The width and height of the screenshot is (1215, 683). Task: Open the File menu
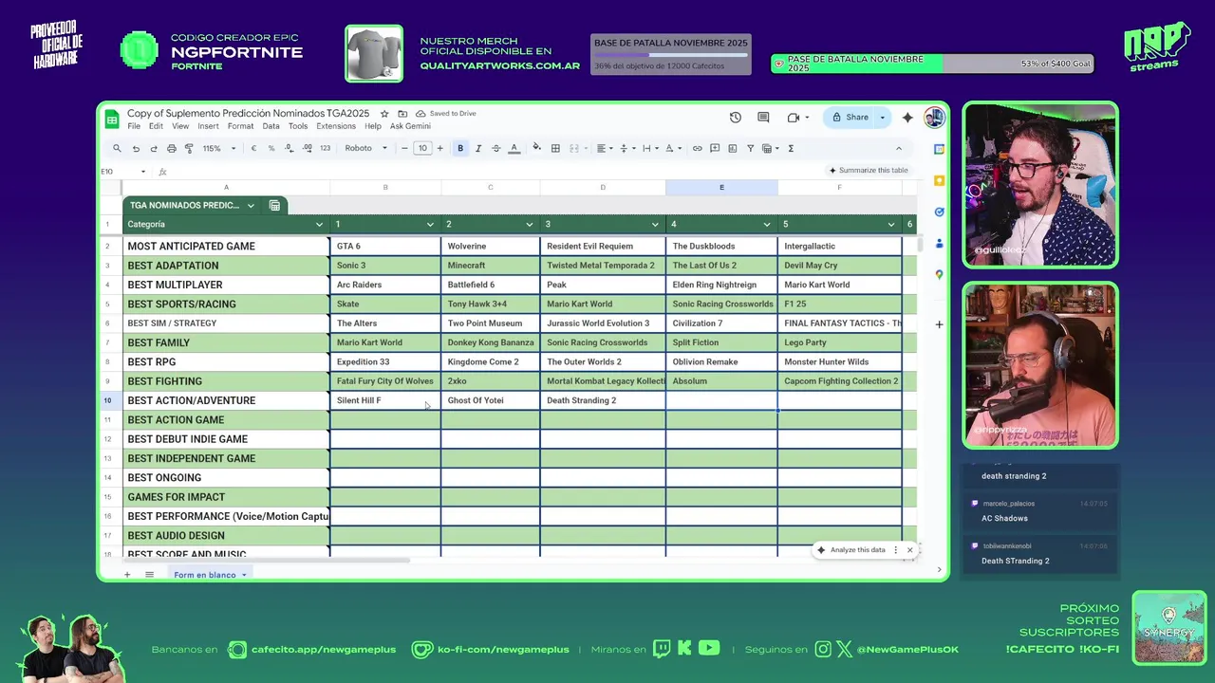(x=134, y=126)
